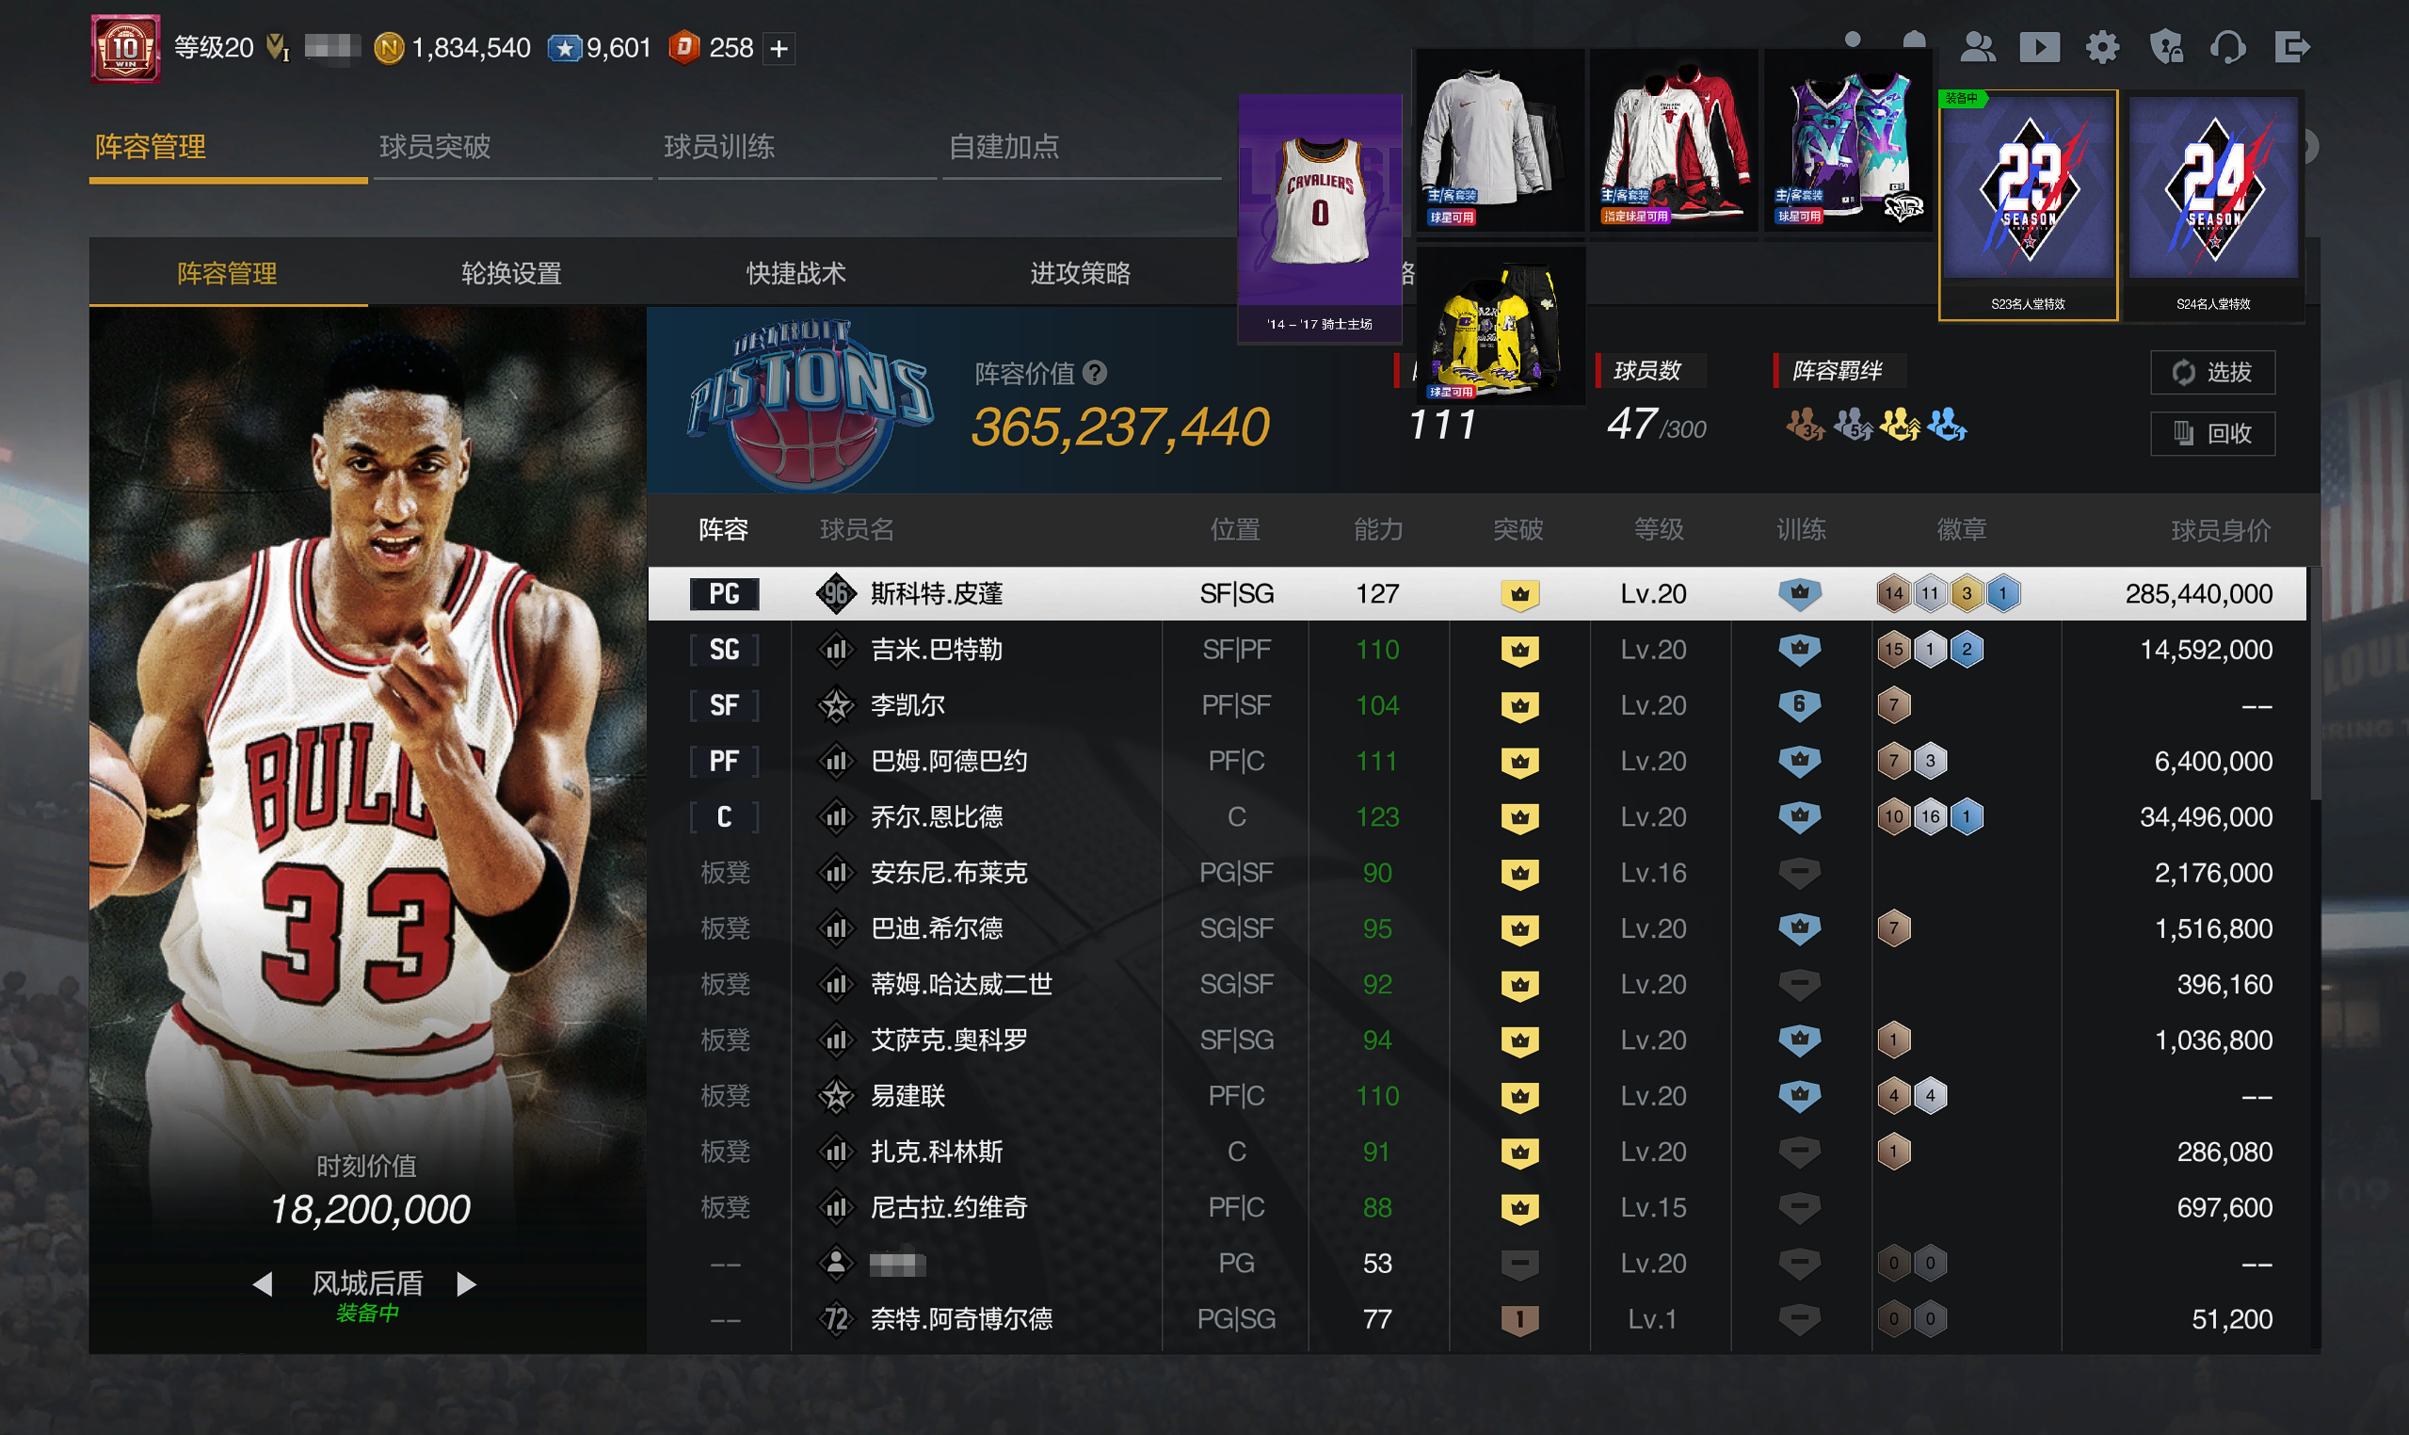Open the 轮换设置 sub-tab

(511, 274)
